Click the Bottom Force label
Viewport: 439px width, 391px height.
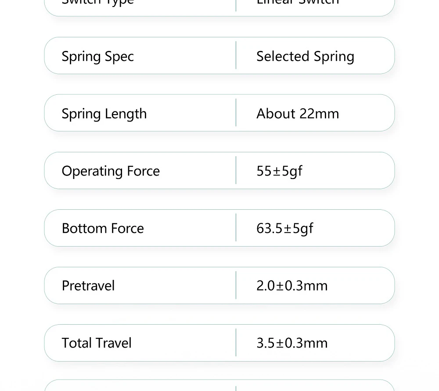[x=103, y=229]
